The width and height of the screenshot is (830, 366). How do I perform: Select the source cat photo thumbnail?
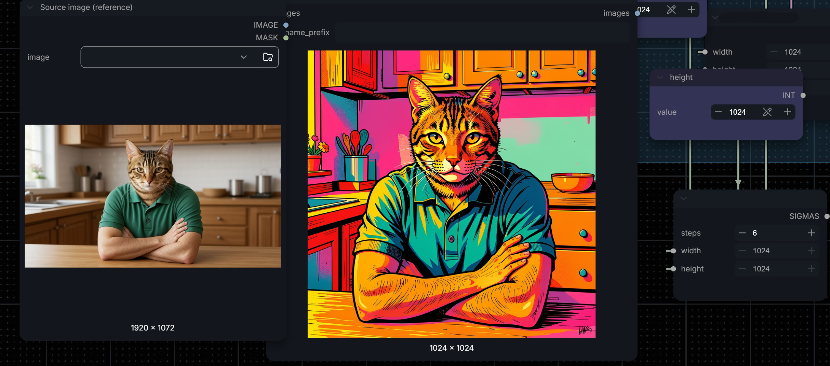click(153, 196)
